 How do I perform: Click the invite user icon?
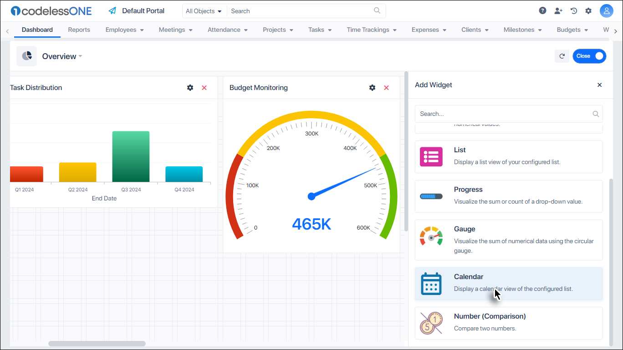click(558, 10)
